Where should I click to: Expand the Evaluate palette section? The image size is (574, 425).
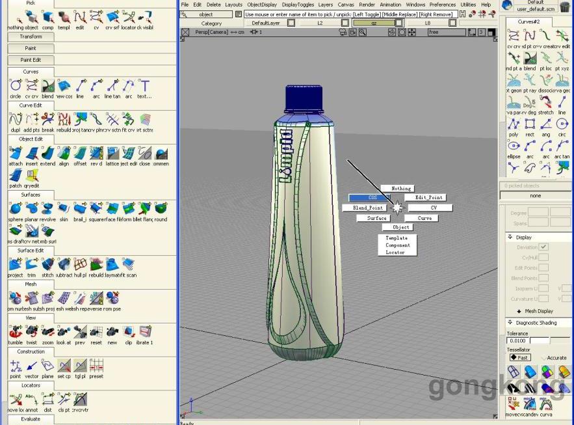31,419
